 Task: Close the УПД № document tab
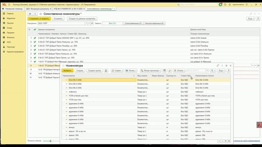84,9
